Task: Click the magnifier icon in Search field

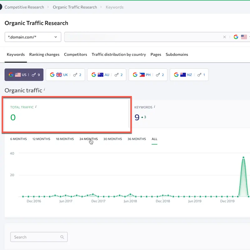Action: point(62,237)
